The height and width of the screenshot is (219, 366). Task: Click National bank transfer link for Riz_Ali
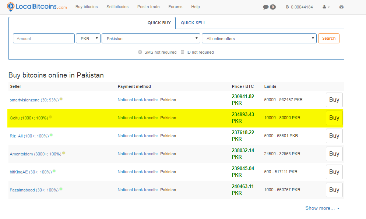[x=138, y=136]
